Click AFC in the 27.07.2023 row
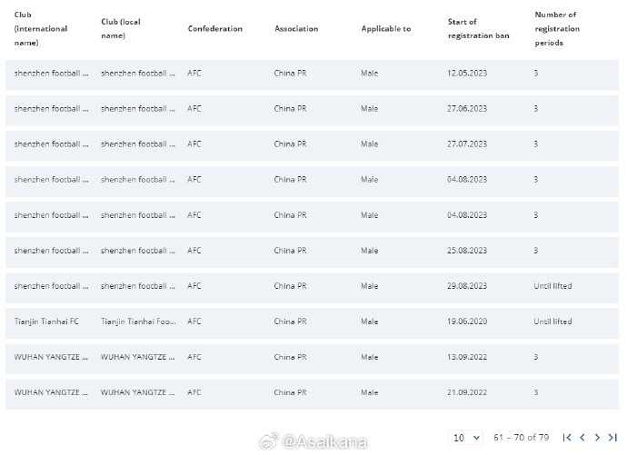The width and height of the screenshot is (627, 455). pos(194,144)
